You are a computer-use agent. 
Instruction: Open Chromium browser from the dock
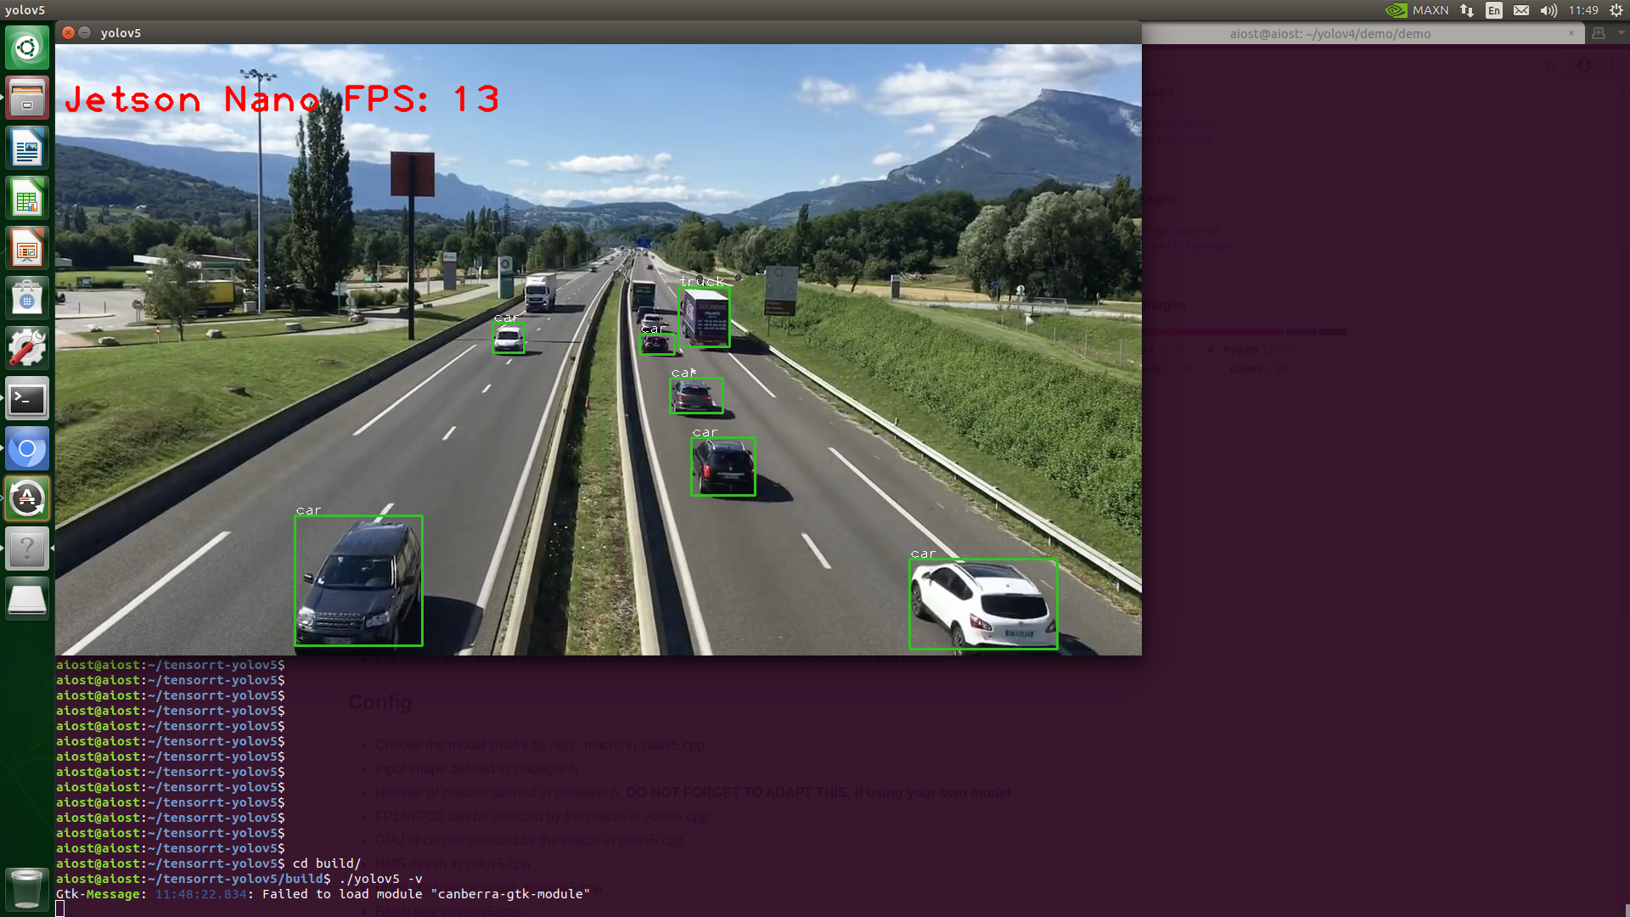27,448
